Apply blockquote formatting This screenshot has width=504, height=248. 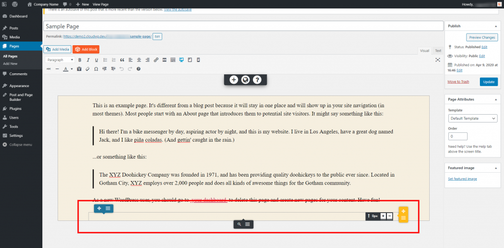pyautogui.click(x=122, y=60)
